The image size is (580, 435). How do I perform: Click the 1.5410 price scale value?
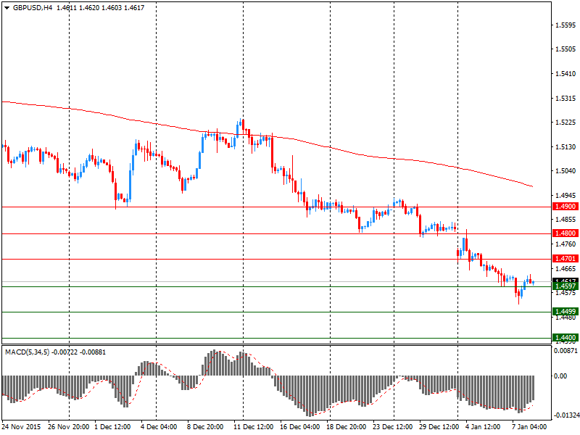[x=566, y=74]
